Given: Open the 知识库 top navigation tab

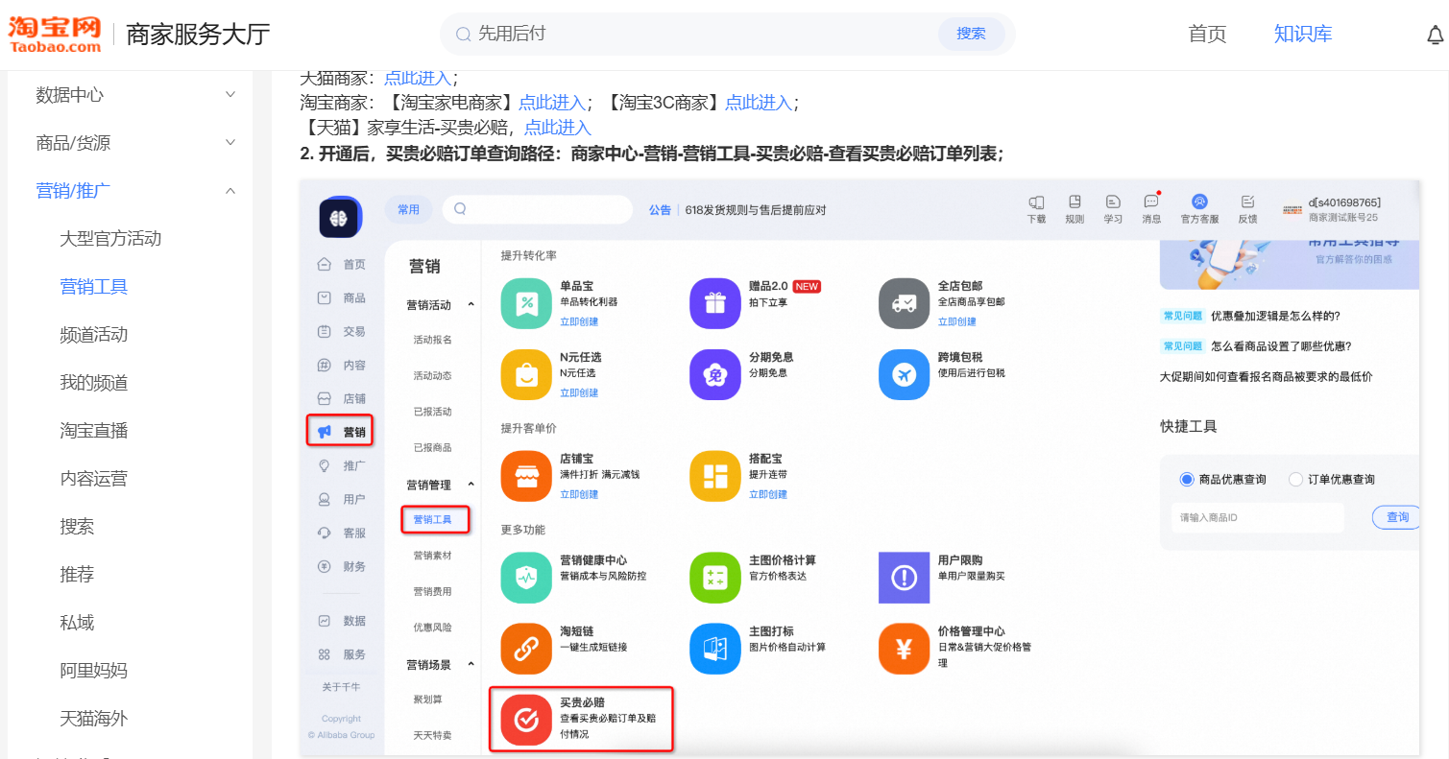Looking at the screenshot, I should [x=1303, y=35].
